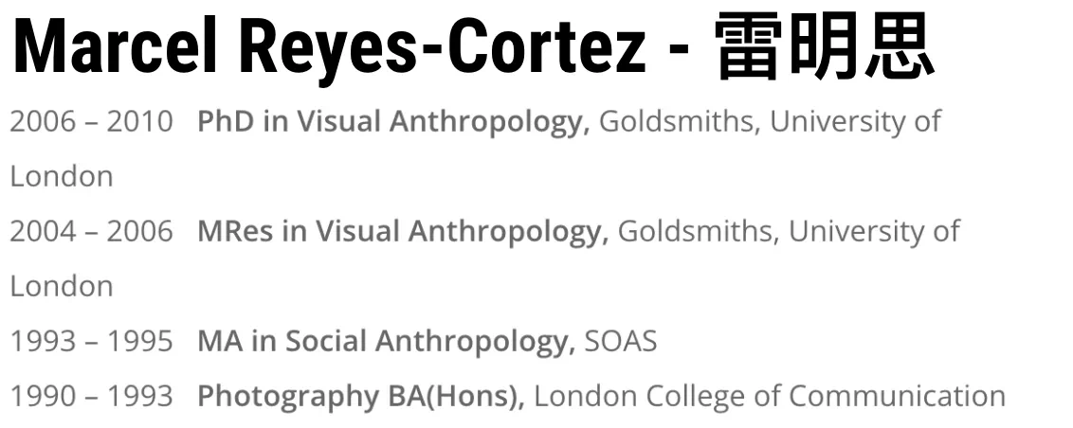The width and height of the screenshot is (1073, 428).
Task: Click the 2006 – 2010 date range
Action: click(x=92, y=122)
